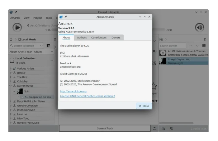The width and height of the screenshot is (218, 141).
Task: Click the Close button in About dialog
Action: point(144,106)
